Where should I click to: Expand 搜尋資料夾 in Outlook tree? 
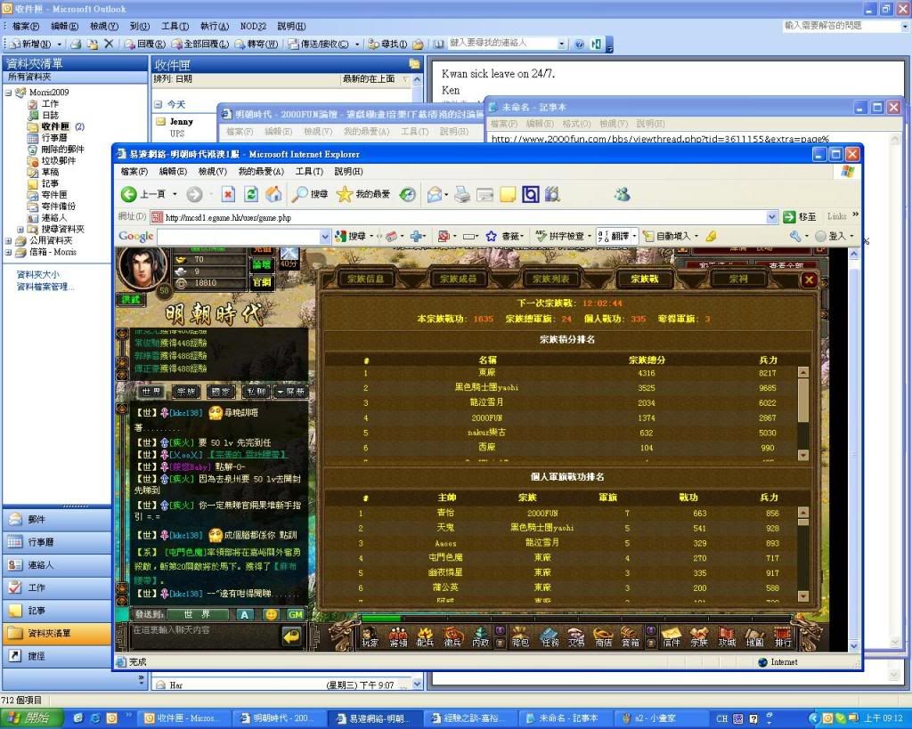pos(20,230)
